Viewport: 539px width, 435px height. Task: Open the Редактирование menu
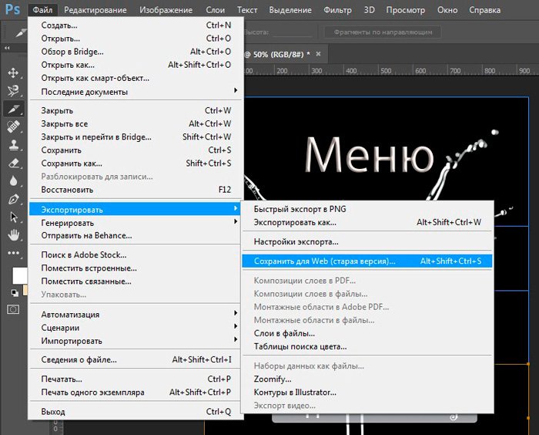[95, 10]
